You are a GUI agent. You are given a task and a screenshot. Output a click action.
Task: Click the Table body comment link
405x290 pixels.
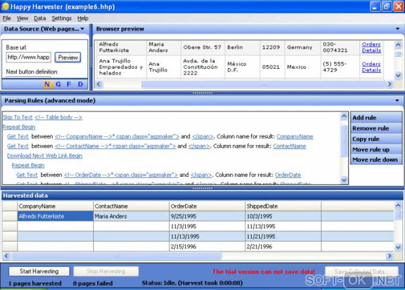tap(58, 117)
